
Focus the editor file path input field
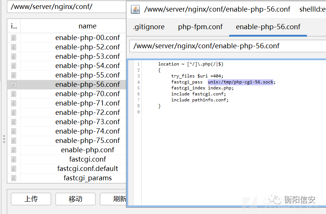tap(228, 46)
